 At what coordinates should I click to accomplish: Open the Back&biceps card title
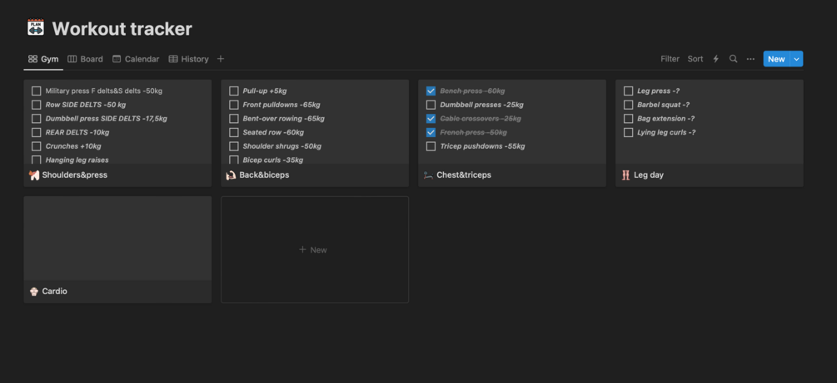point(264,174)
